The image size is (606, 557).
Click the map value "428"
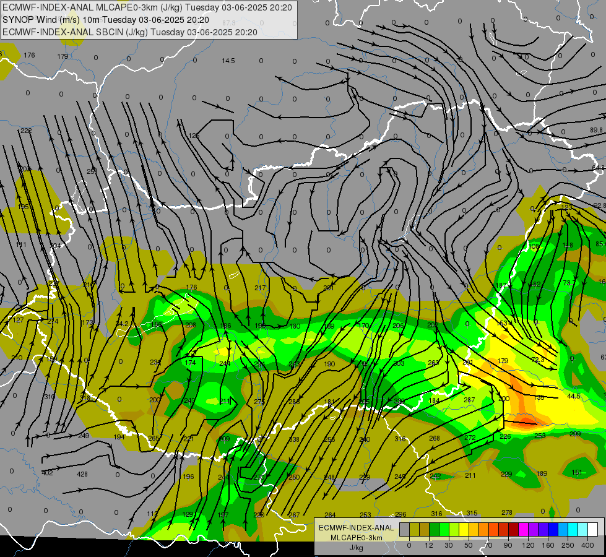click(82, 474)
